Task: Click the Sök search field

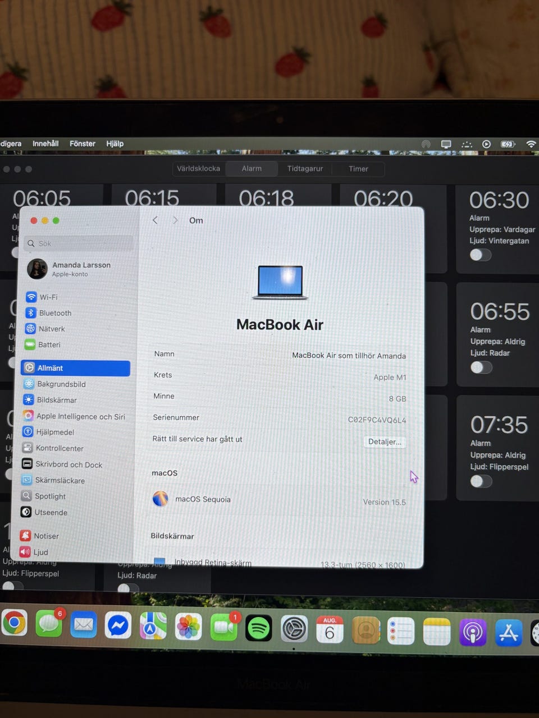Action: [80, 243]
